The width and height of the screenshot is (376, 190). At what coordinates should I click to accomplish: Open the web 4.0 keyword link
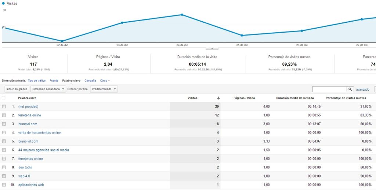(24, 176)
